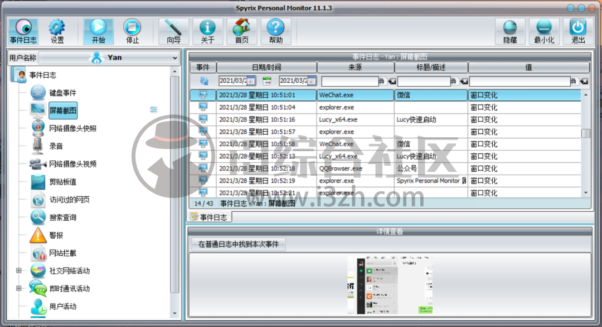
Task: Open the 关于 about info
Action: 207,31
